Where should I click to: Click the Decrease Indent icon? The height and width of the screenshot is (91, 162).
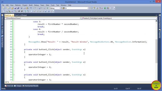click(x=19, y=11)
